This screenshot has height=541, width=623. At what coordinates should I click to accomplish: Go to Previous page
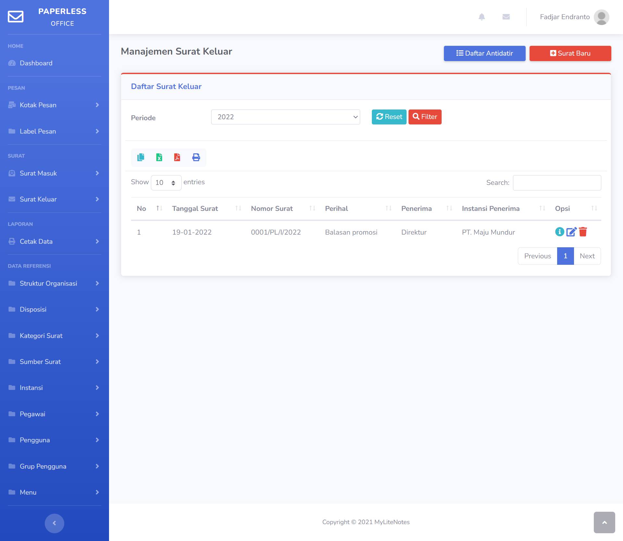tap(538, 256)
